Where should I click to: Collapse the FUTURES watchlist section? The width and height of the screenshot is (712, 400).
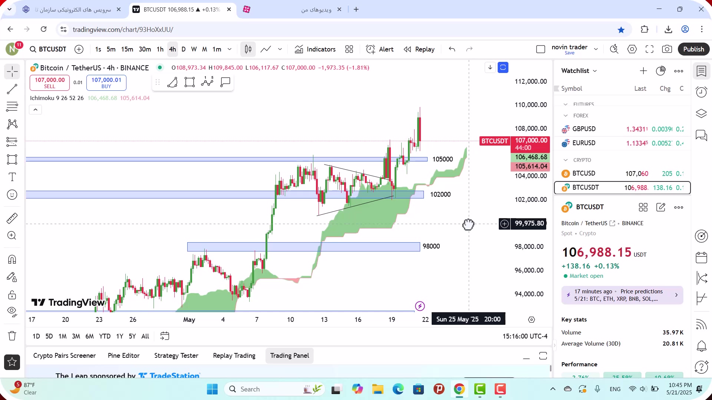tap(566, 104)
